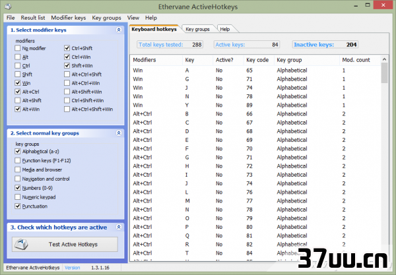Select the Alt+Ctrl F row with code 70

[255, 148]
